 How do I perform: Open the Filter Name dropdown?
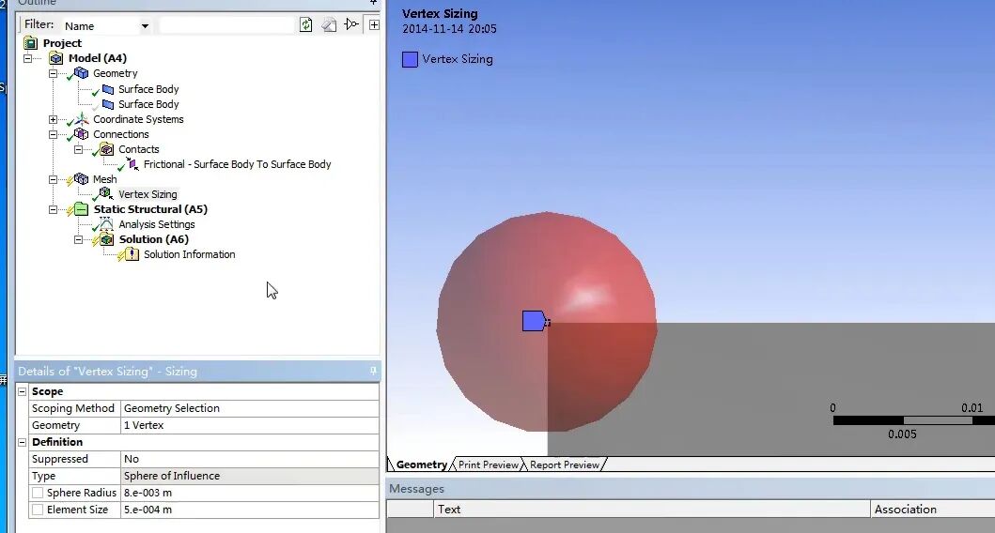tap(145, 26)
